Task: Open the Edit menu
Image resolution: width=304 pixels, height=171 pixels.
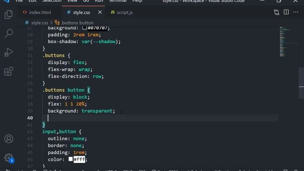Action: coord(32,1)
